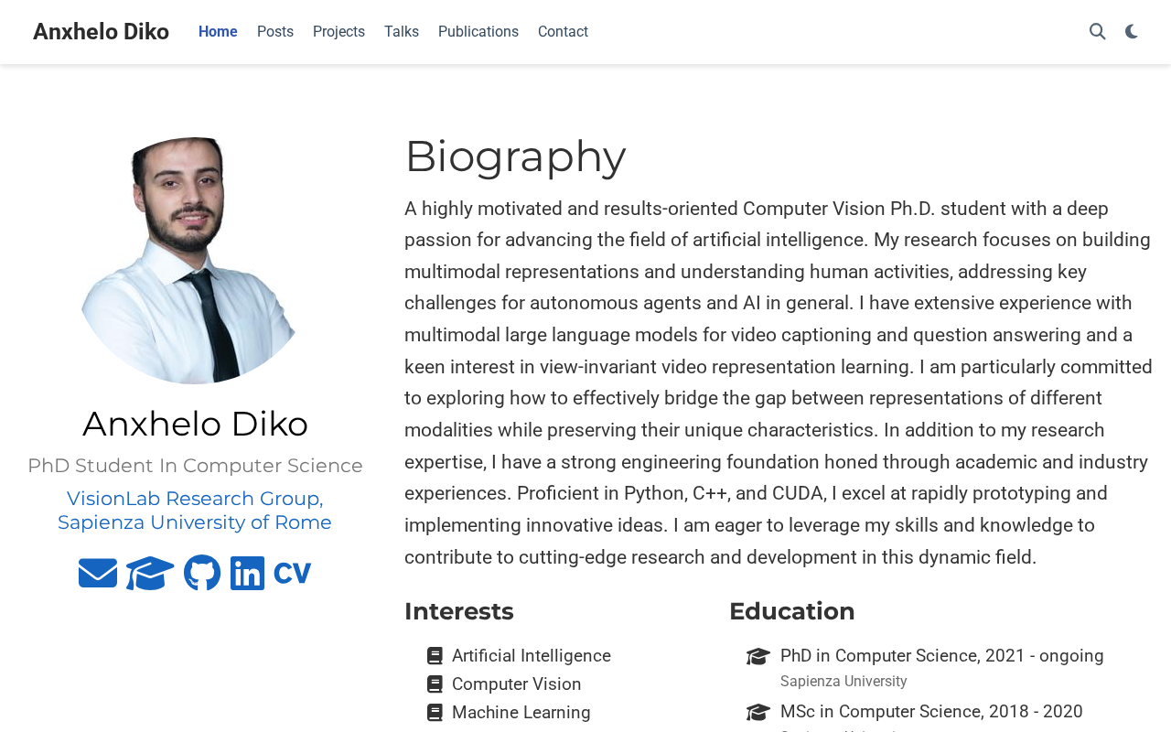Screen dimensions: 1171x732
Task: Open the search magnifier icon
Action: pos(1098,32)
